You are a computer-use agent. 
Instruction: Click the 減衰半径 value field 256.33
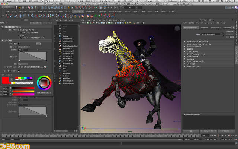tap(23, 50)
